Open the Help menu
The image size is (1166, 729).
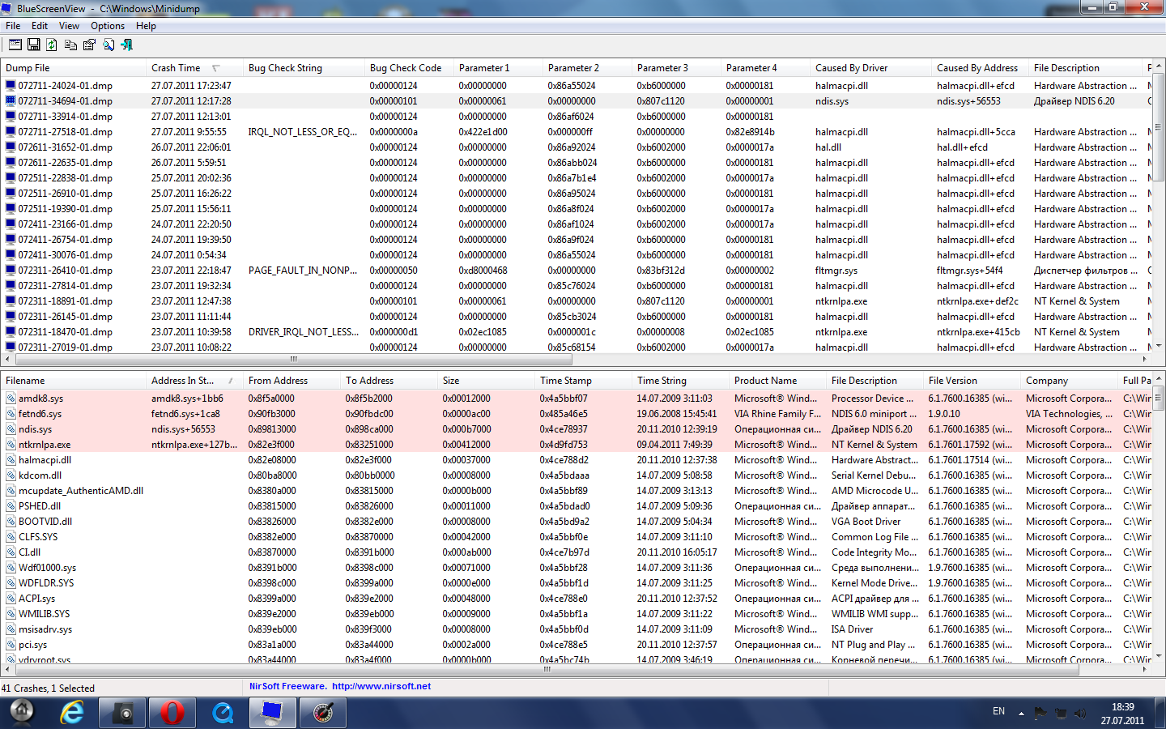147,26
